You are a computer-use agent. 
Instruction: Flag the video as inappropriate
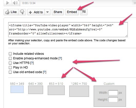[x=84, y=12]
